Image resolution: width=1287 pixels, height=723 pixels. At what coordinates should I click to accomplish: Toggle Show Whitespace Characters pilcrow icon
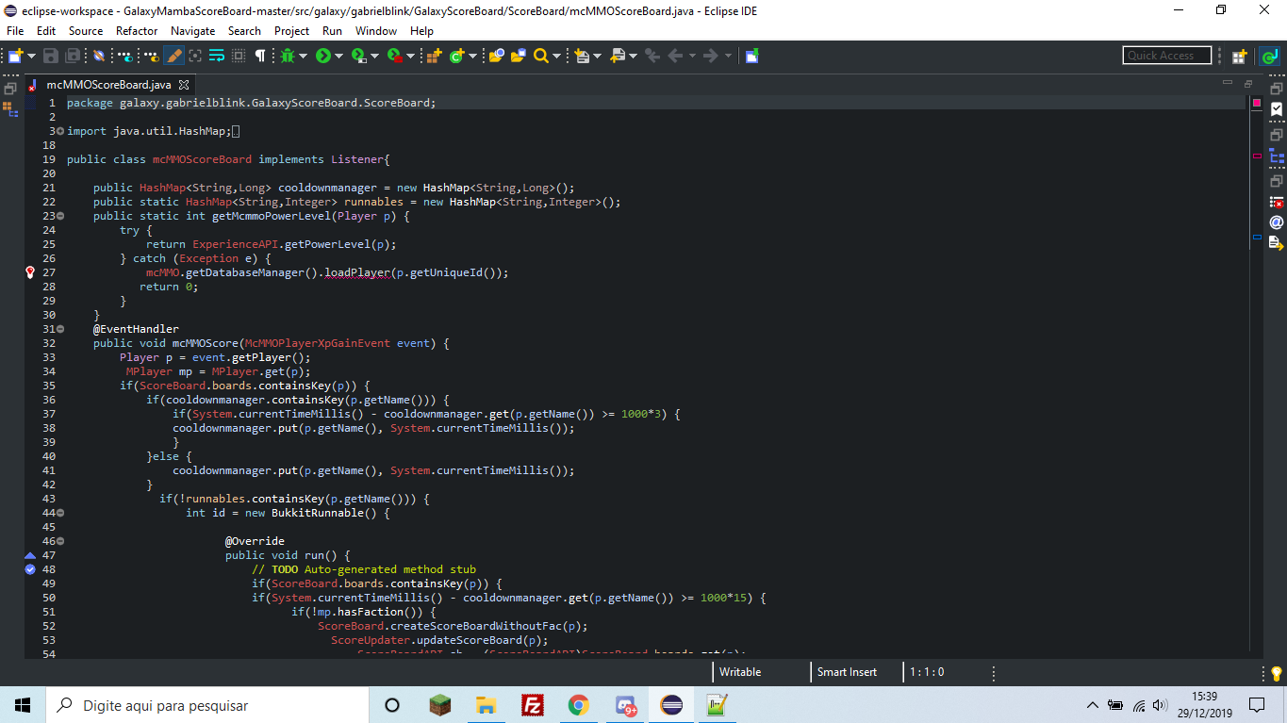[x=259, y=56]
